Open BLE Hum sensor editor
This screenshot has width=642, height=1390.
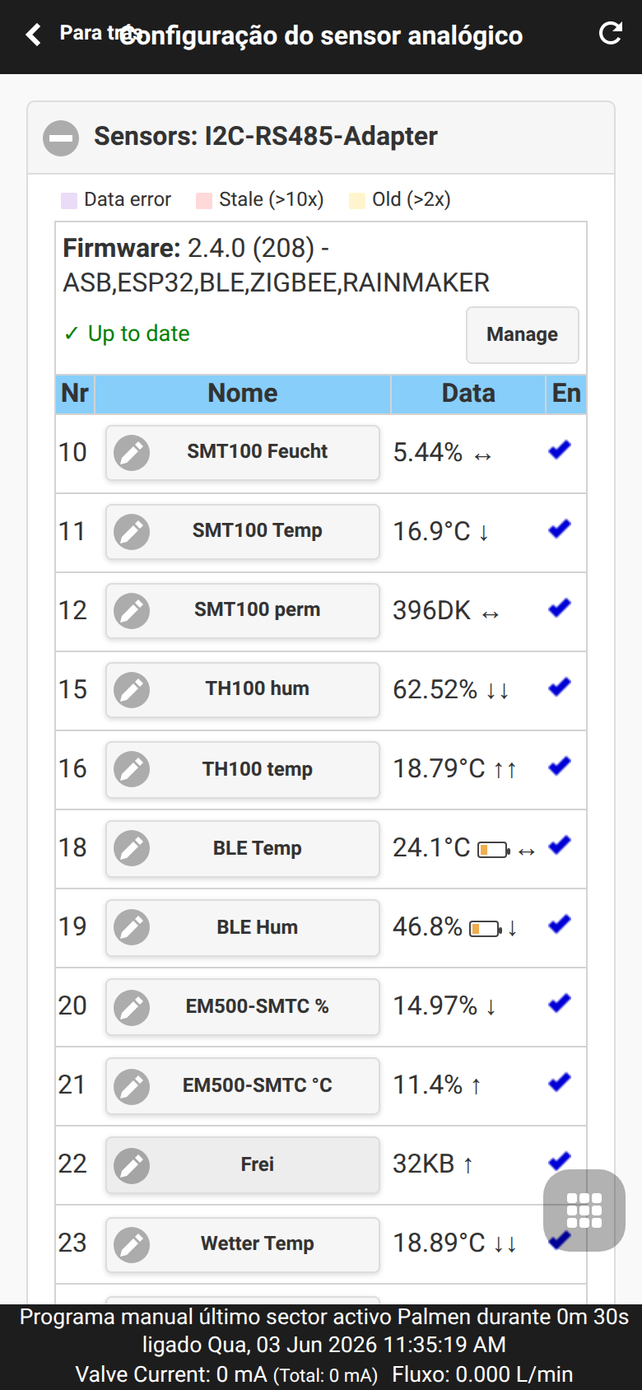[x=242, y=927]
